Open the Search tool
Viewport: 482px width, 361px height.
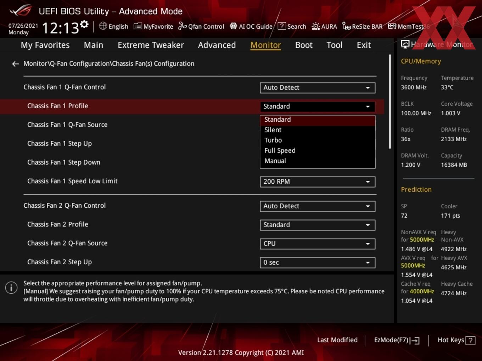tap(292, 26)
